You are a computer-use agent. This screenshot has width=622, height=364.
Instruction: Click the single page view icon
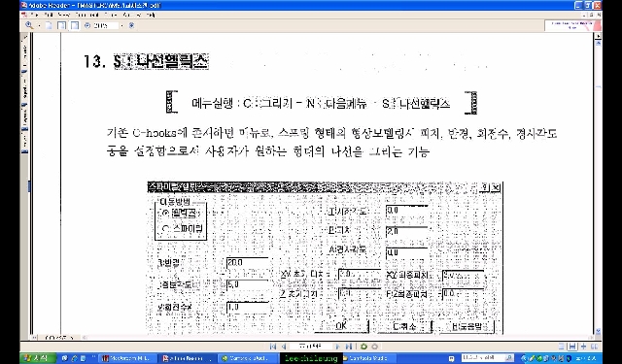click(49, 25)
